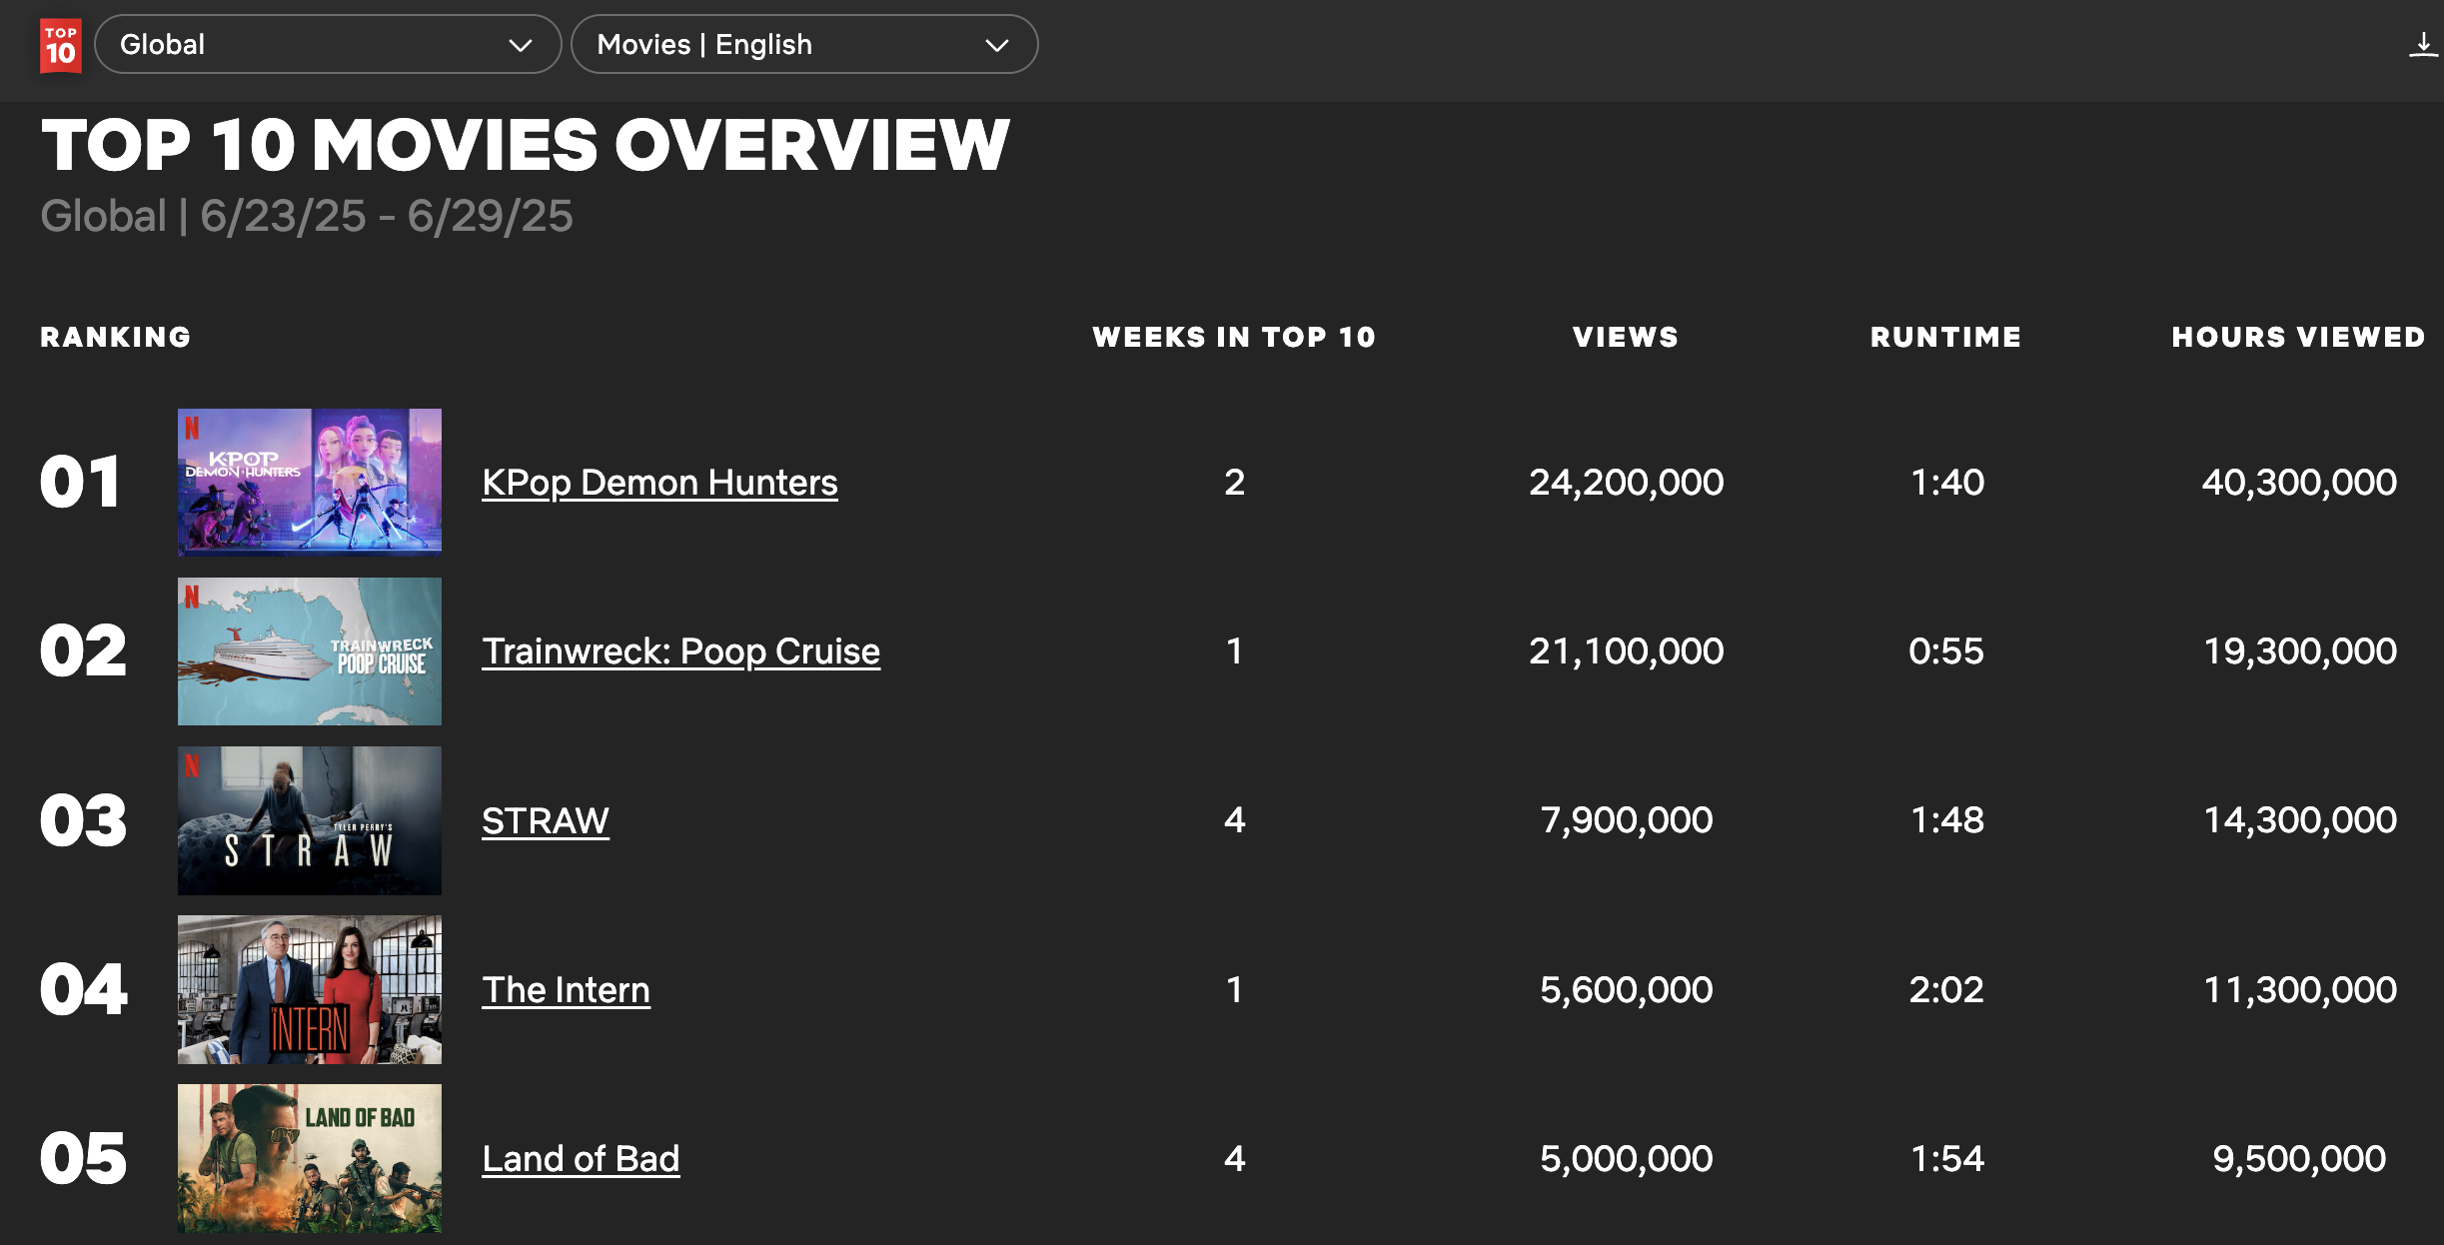Open Land of Bad title link
The width and height of the screenshot is (2444, 1245).
tap(581, 1159)
